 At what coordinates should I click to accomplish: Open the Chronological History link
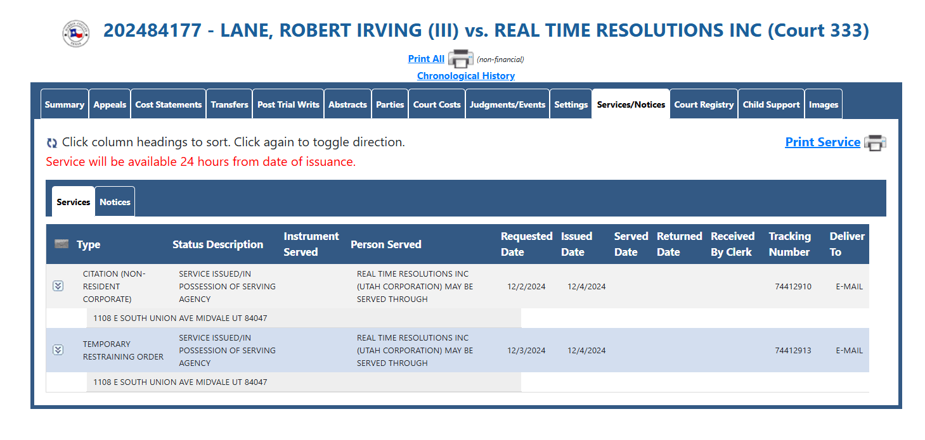466,76
